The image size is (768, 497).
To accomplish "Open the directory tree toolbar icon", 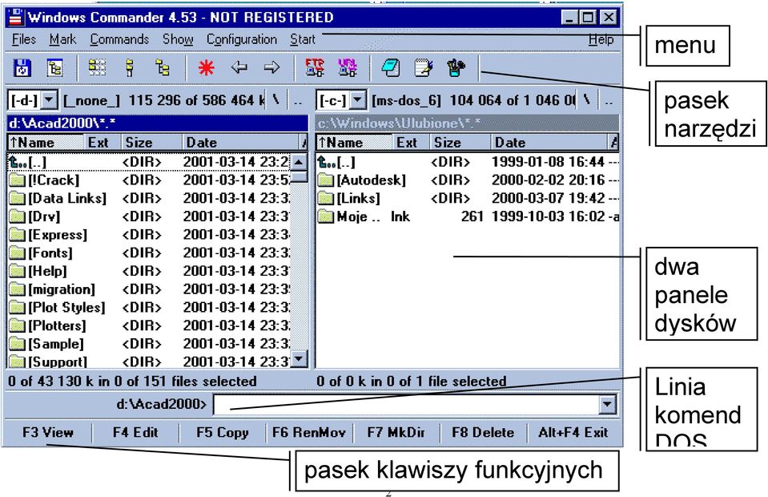I will coord(54,67).
